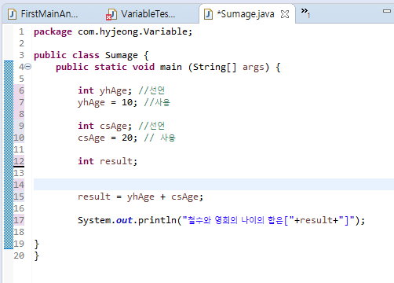Click the Korean string literal on line 17

(238, 220)
